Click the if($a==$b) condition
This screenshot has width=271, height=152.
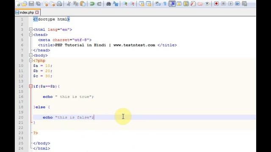[x=46, y=87]
